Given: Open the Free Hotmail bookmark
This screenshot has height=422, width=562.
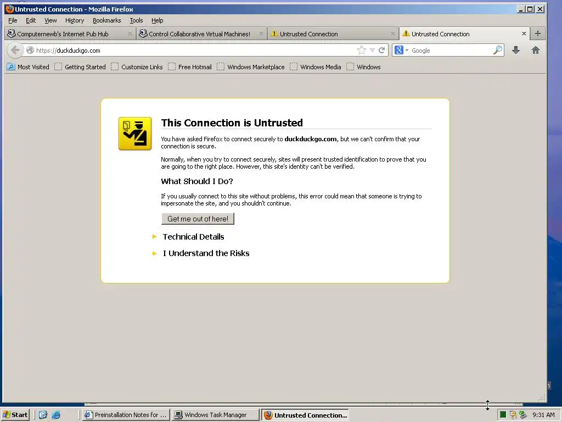Looking at the screenshot, I should [x=190, y=66].
